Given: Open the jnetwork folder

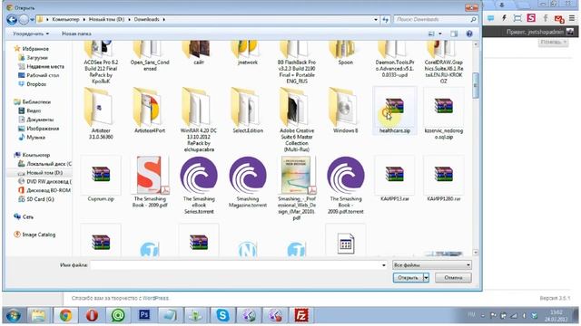Looking at the screenshot, I should [248, 53].
